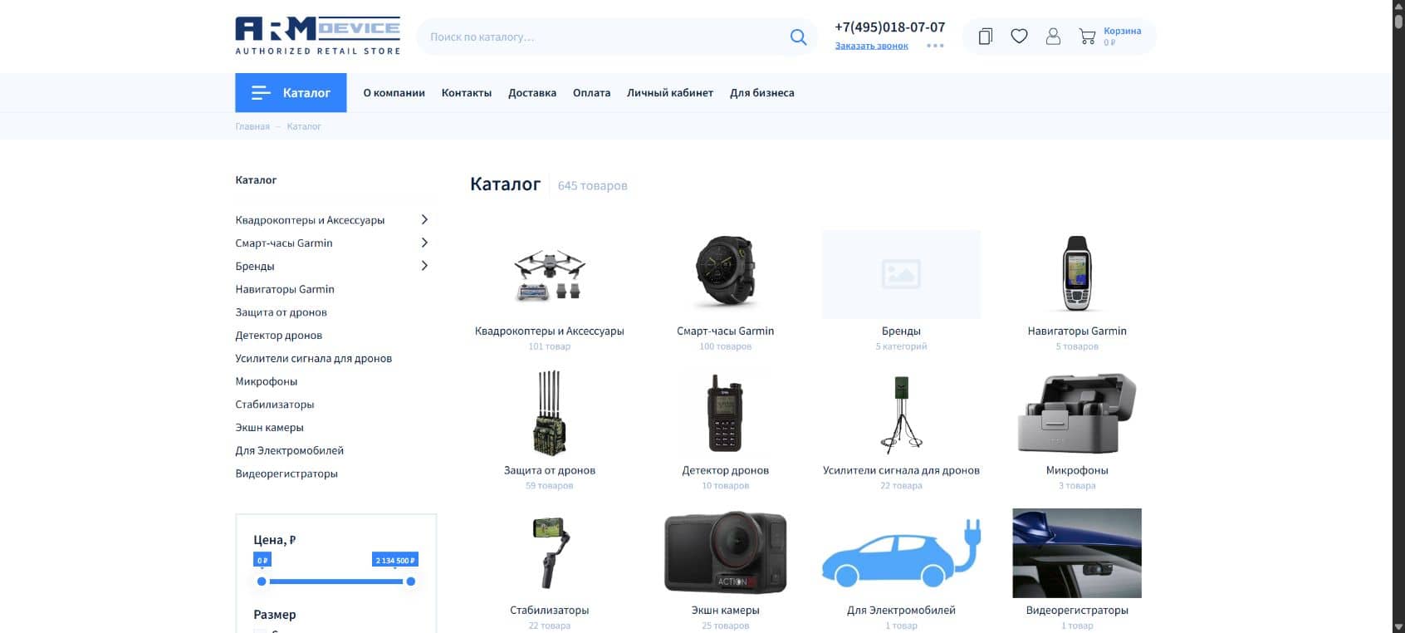Viewport: 1405px width, 633px height.
Task: Expand Квадрокоптеры и Аксессуары sidebar chevron
Action: pos(424,219)
